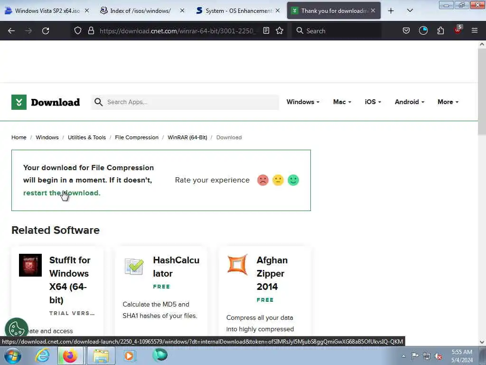Click the WinRAR (64-Bit) breadcrumb
This screenshot has width=486, height=365.
[x=187, y=137]
